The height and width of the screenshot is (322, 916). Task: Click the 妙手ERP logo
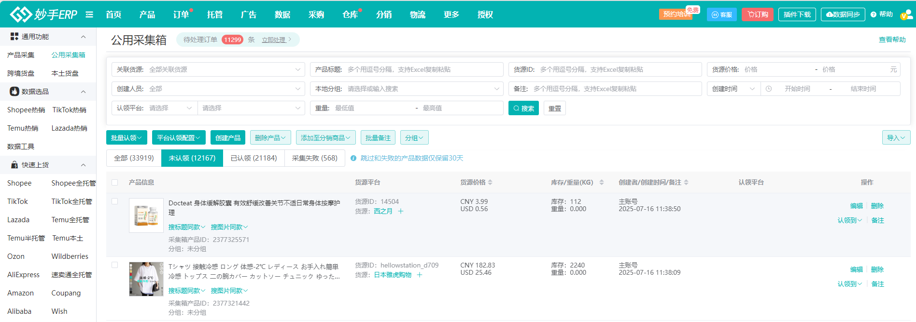click(x=43, y=14)
